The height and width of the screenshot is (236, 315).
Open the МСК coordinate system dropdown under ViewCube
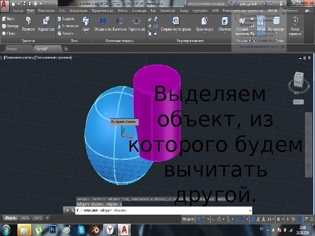298,102
